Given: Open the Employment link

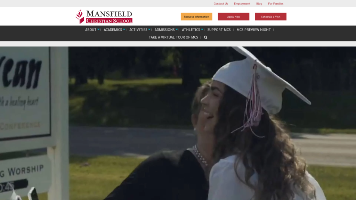Looking at the screenshot, I should (242, 3).
